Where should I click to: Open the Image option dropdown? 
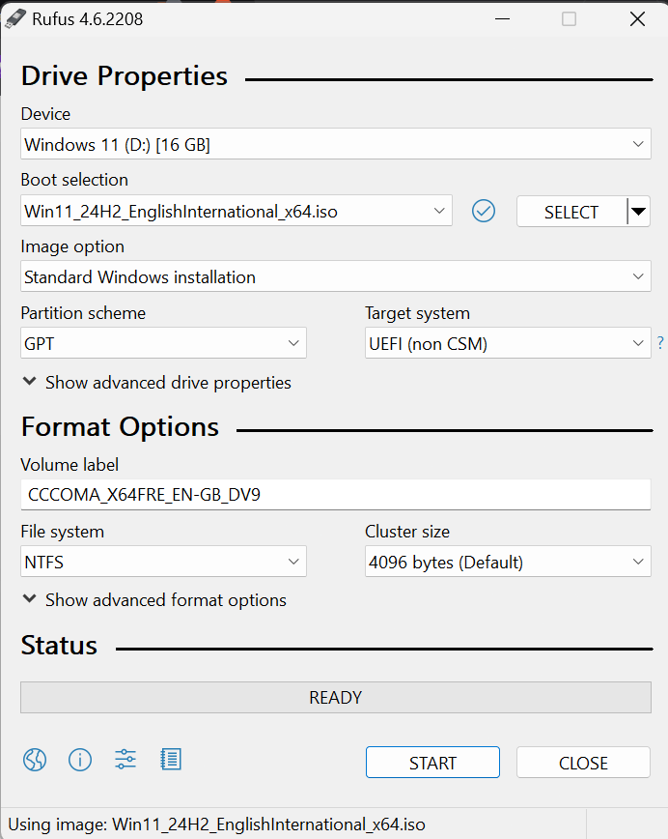pyautogui.click(x=336, y=276)
